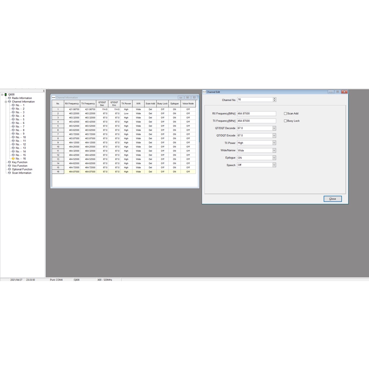Open Vox Function settings
Image resolution: width=369 pixels, height=369 pixels.
pos(19,166)
